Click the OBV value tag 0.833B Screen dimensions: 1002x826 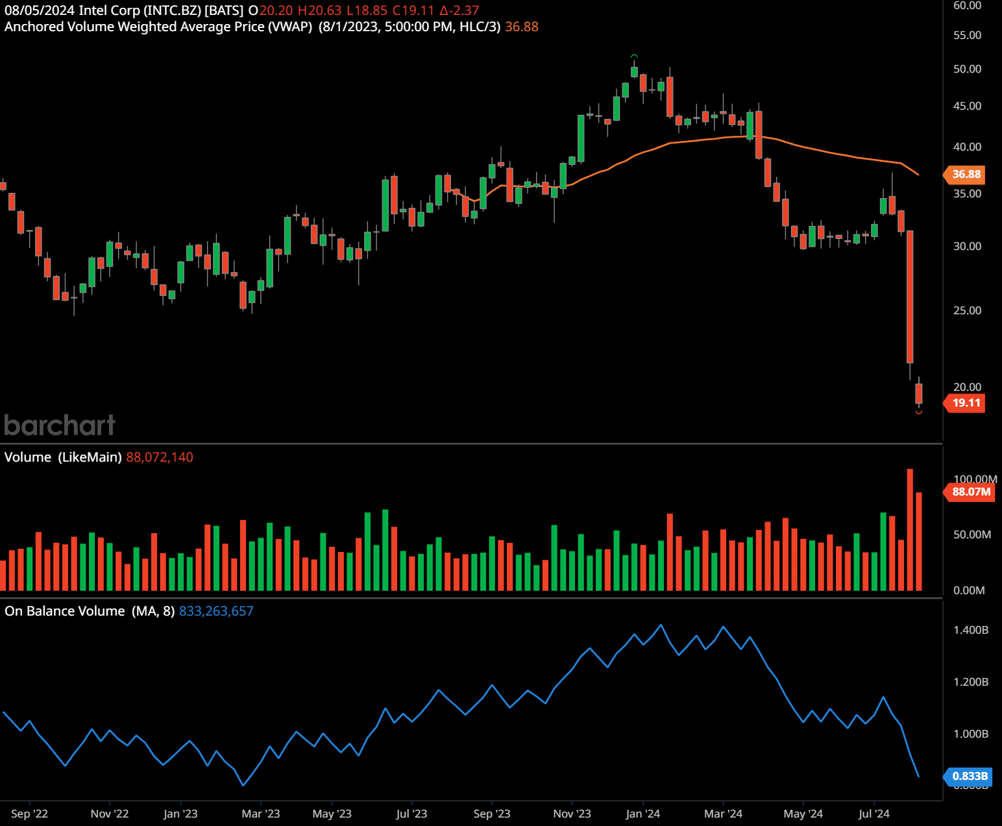968,776
